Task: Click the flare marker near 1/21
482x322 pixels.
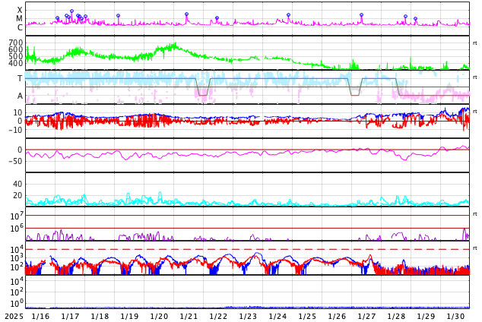Action: tap(186, 14)
